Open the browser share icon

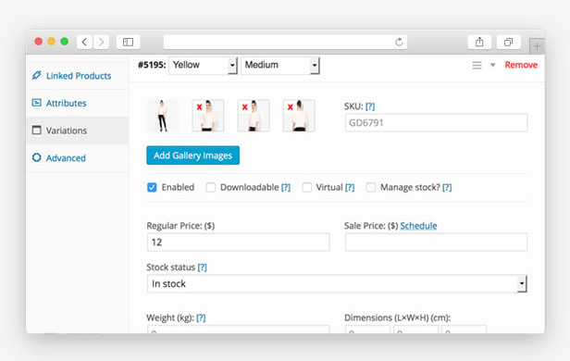[x=479, y=42]
